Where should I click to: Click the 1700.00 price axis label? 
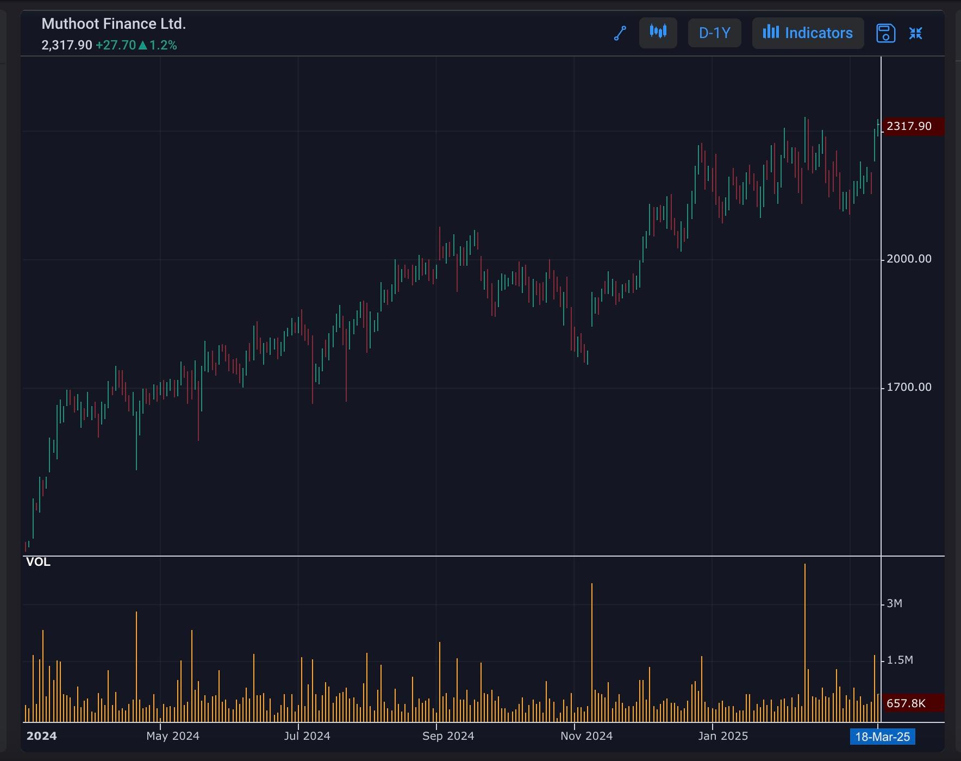pos(909,387)
